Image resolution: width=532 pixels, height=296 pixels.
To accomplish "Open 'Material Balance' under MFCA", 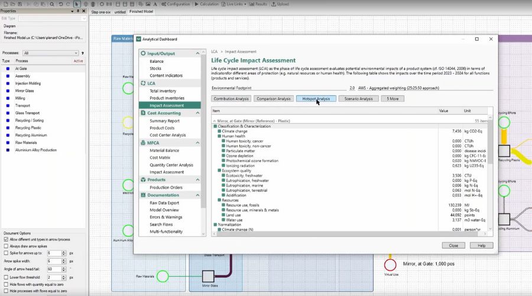I will (x=164, y=150).
